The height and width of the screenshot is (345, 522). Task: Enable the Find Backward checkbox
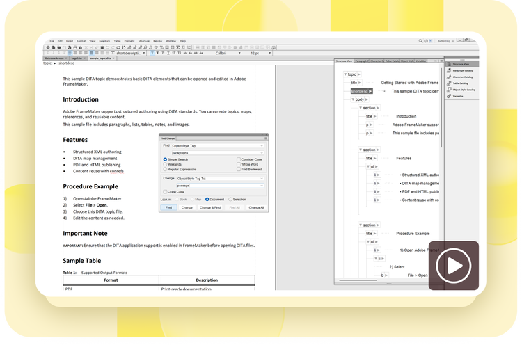pyautogui.click(x=239, y=169)
